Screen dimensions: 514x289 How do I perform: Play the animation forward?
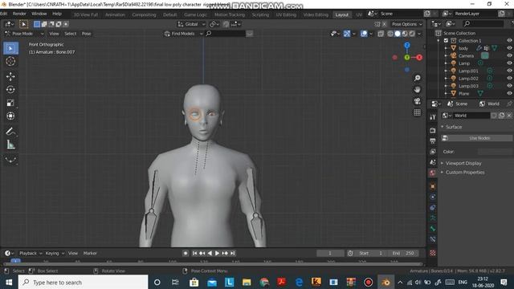point(217,254)
